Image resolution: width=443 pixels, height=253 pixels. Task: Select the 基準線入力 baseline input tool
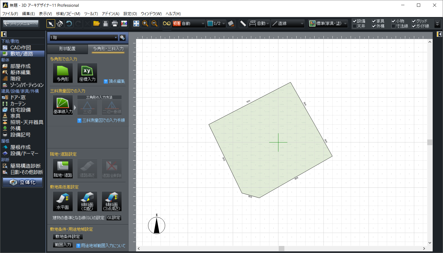(x=63, y=105)
